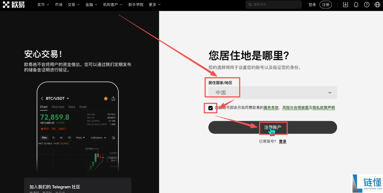Screen dimensions: 383x193
Task: Click the help question-mark icon
Action: 366,4
